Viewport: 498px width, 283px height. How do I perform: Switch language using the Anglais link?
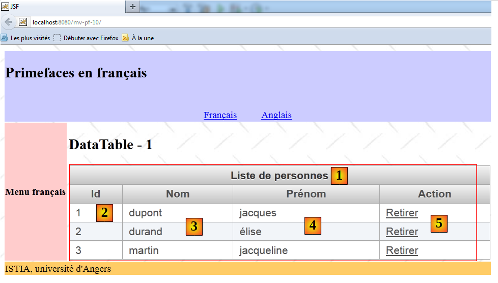[x=276, y=115]
